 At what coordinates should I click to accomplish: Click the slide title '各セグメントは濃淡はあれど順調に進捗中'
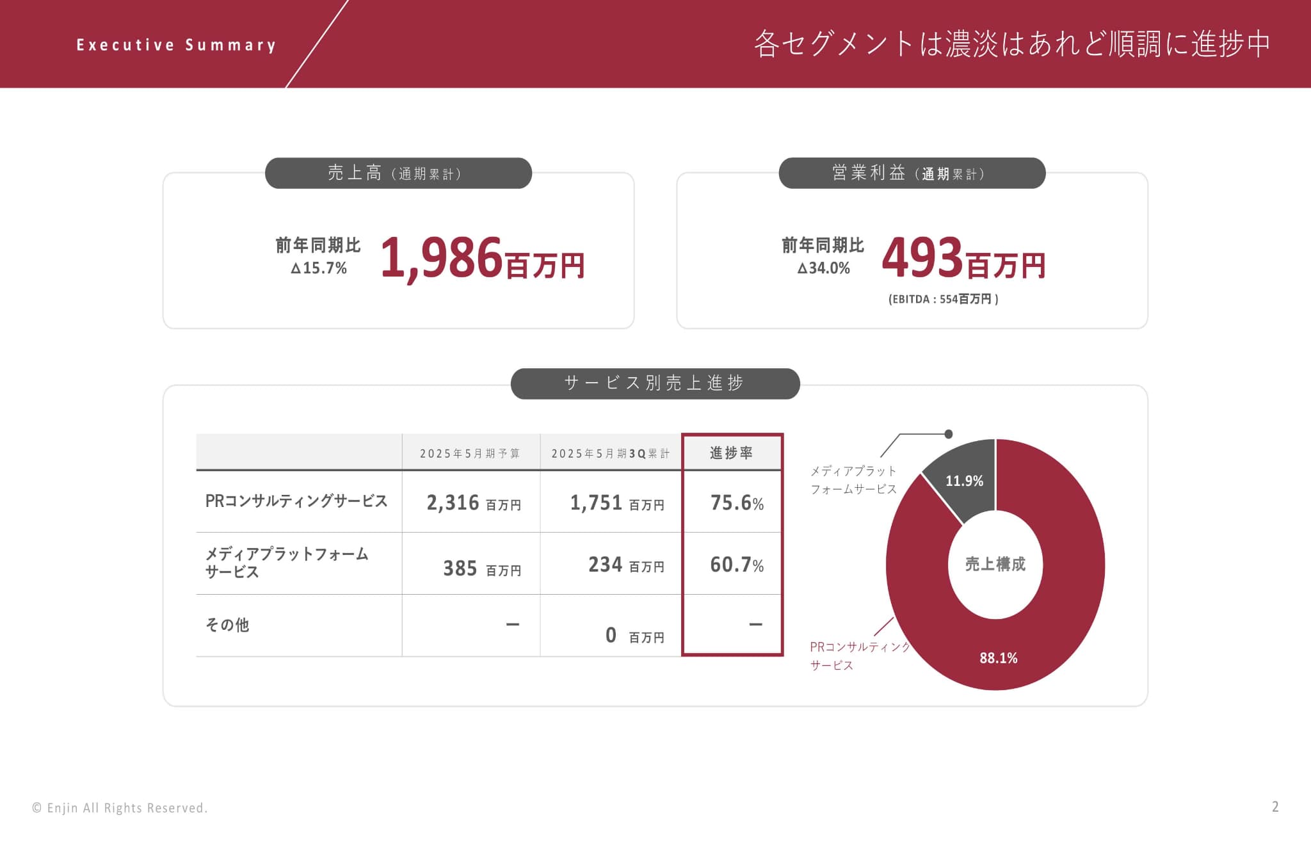coord(1012,44)
